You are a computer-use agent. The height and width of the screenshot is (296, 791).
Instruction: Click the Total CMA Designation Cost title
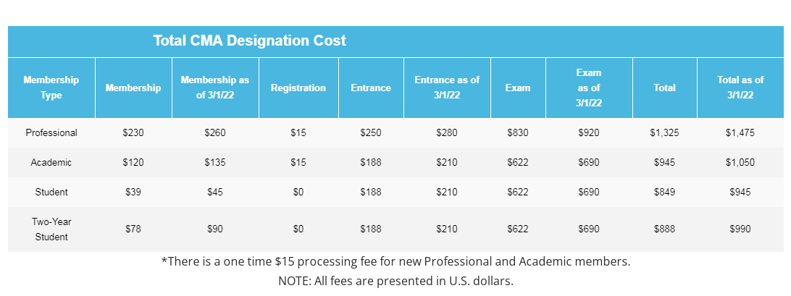pyautogui.click(x=250, y=41)
